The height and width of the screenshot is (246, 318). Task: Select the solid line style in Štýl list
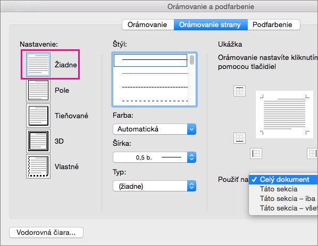pos(150,60)
